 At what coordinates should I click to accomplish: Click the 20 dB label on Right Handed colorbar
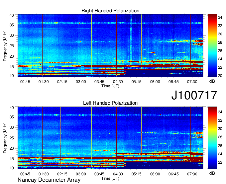[220, 76]
